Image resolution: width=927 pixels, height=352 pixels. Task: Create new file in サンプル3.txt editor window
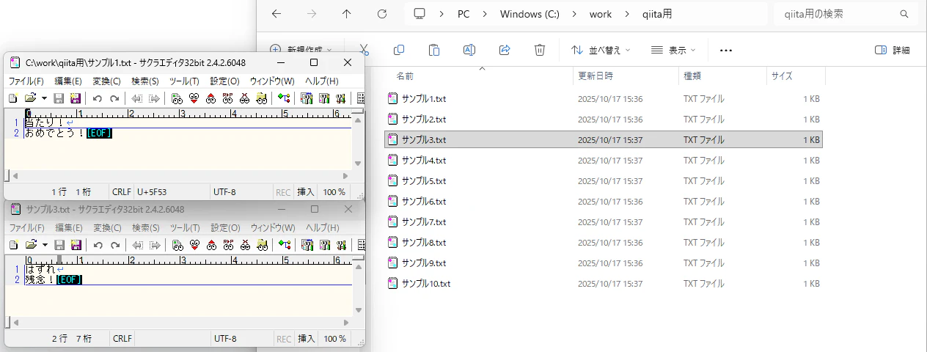[12, 244]
